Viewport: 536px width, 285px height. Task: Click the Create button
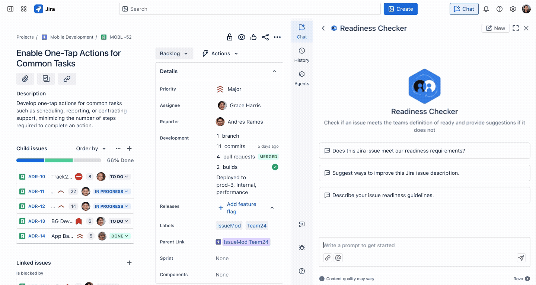click(401, 9)
